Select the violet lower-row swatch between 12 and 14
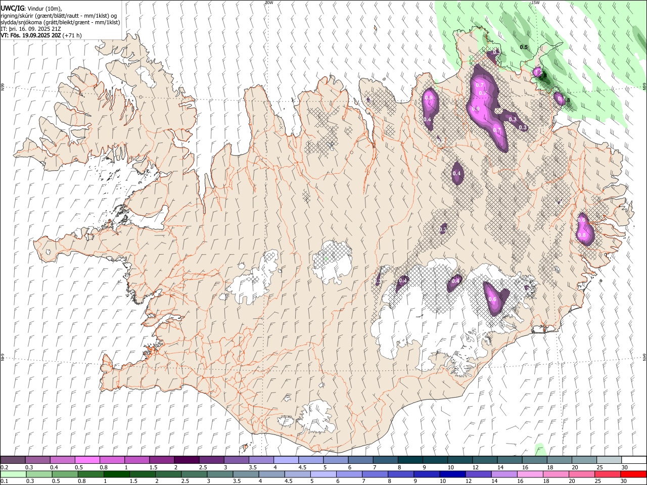This screenshot has width=647, height=485. (x=478, y=474)
